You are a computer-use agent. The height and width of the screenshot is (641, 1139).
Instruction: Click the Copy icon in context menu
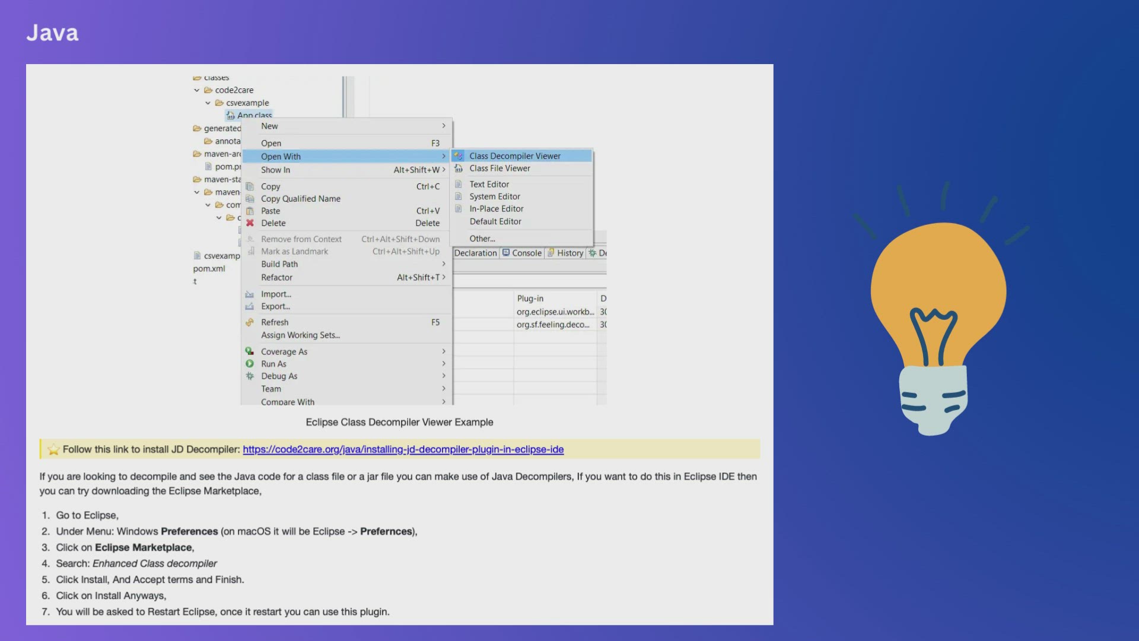click(250, 186)
